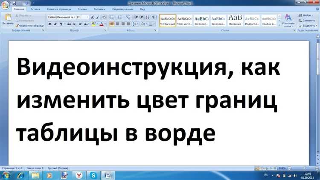Open Рецензирование tab

122,9
